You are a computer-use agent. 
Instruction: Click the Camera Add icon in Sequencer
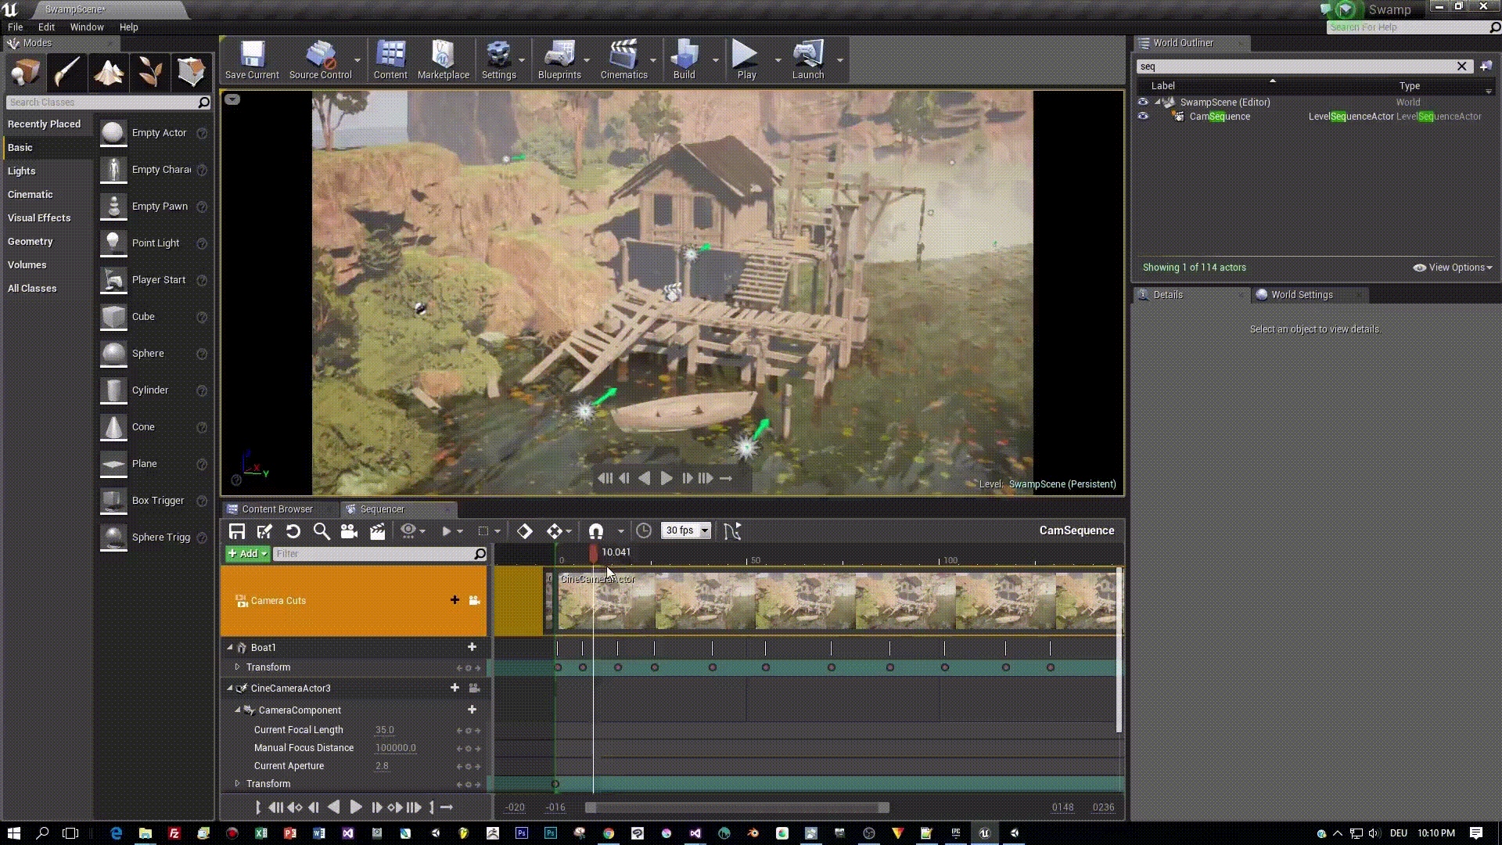349,530
